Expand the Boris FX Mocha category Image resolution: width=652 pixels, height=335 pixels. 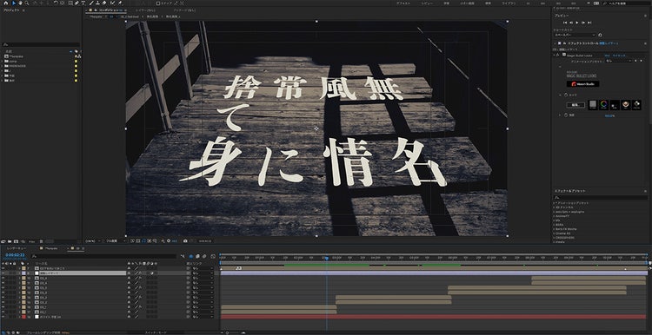pos(554,228)
